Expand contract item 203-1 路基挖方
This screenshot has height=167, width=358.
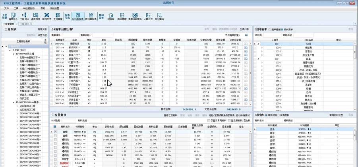click(x=262, y=66)
